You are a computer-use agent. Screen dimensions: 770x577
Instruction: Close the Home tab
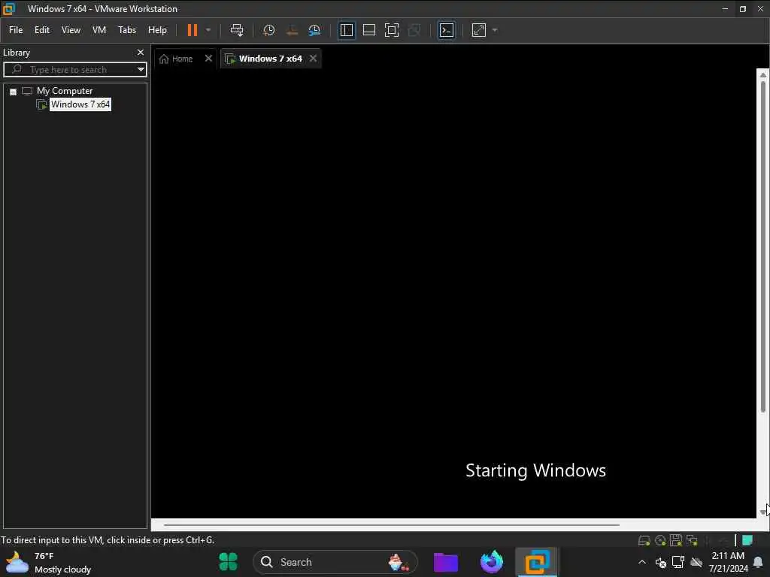[x=208, y=59]
